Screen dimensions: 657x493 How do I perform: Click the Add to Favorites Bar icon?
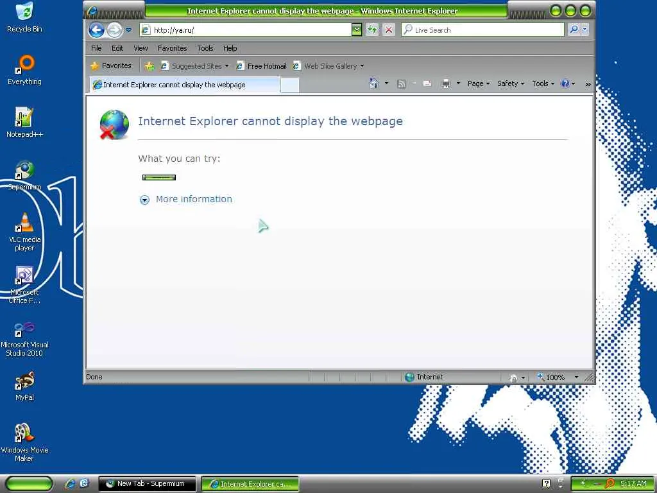pyautogui.click(x=149, y=66)
